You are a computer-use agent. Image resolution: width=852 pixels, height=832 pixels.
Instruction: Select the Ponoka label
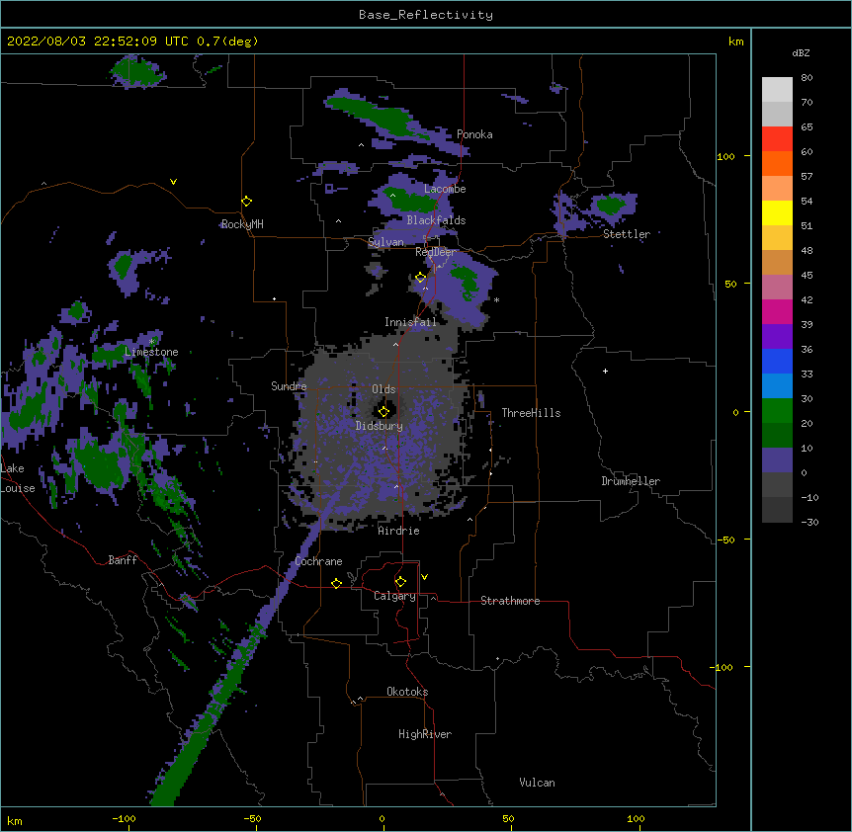pyautogui.click(x=474, y=134)
